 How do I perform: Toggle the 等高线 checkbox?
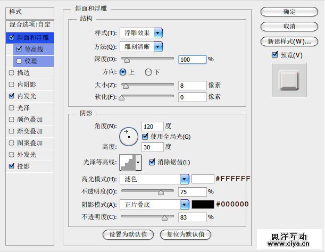19,49
